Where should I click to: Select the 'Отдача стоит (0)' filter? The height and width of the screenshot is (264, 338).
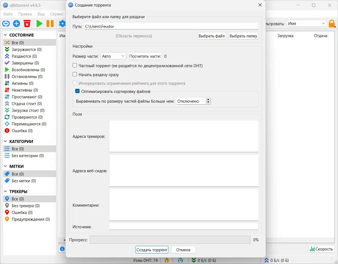[x=29, y=104]
